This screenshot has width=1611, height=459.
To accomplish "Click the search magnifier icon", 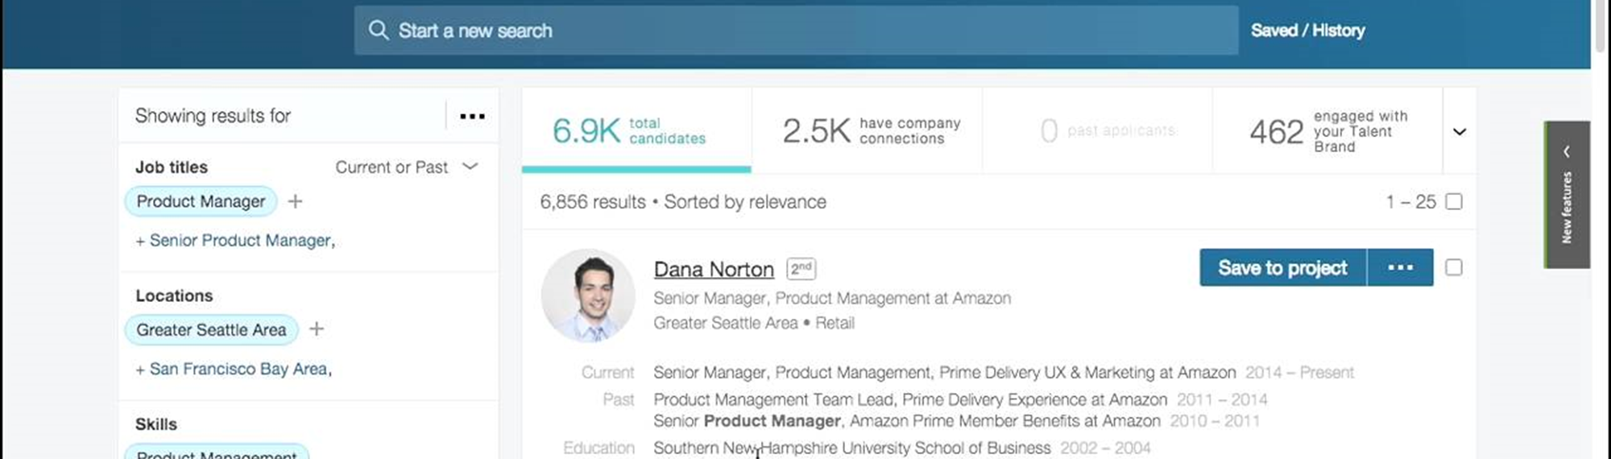I will (378, 31).
